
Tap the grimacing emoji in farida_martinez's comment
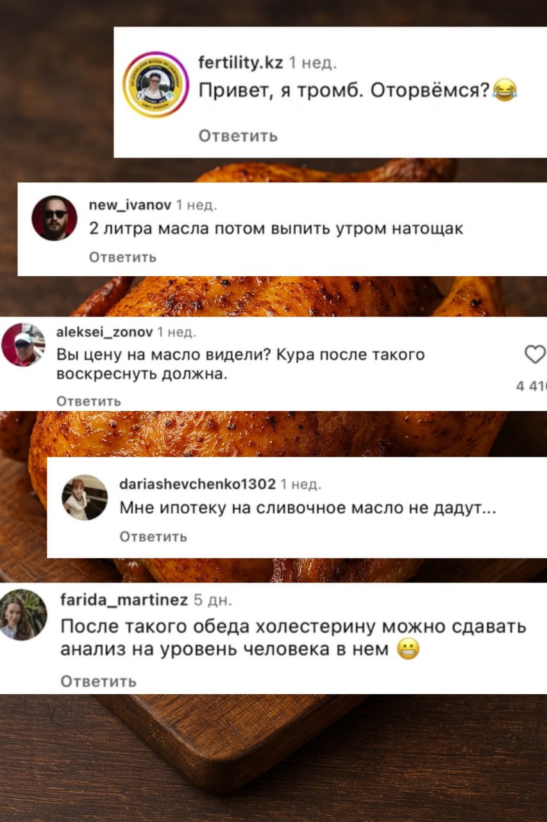(x=408, y=650)
